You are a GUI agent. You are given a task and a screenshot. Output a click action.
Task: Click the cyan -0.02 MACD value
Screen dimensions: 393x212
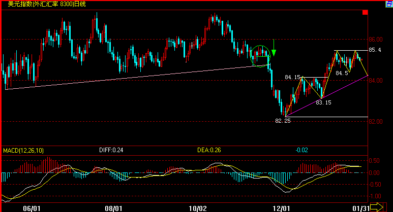pyautogui.click(x=301, y=150)
